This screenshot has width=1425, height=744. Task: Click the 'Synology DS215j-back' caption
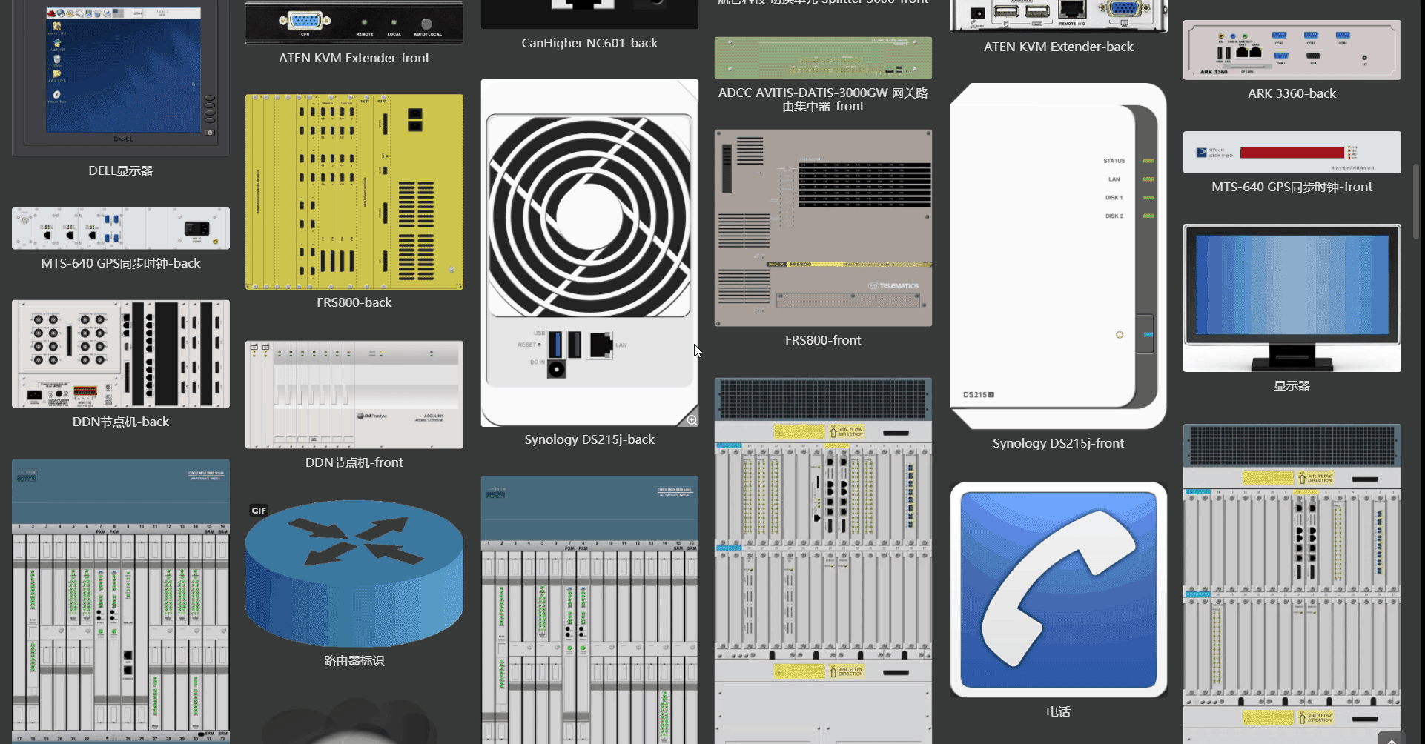click(x=589, y=439)
